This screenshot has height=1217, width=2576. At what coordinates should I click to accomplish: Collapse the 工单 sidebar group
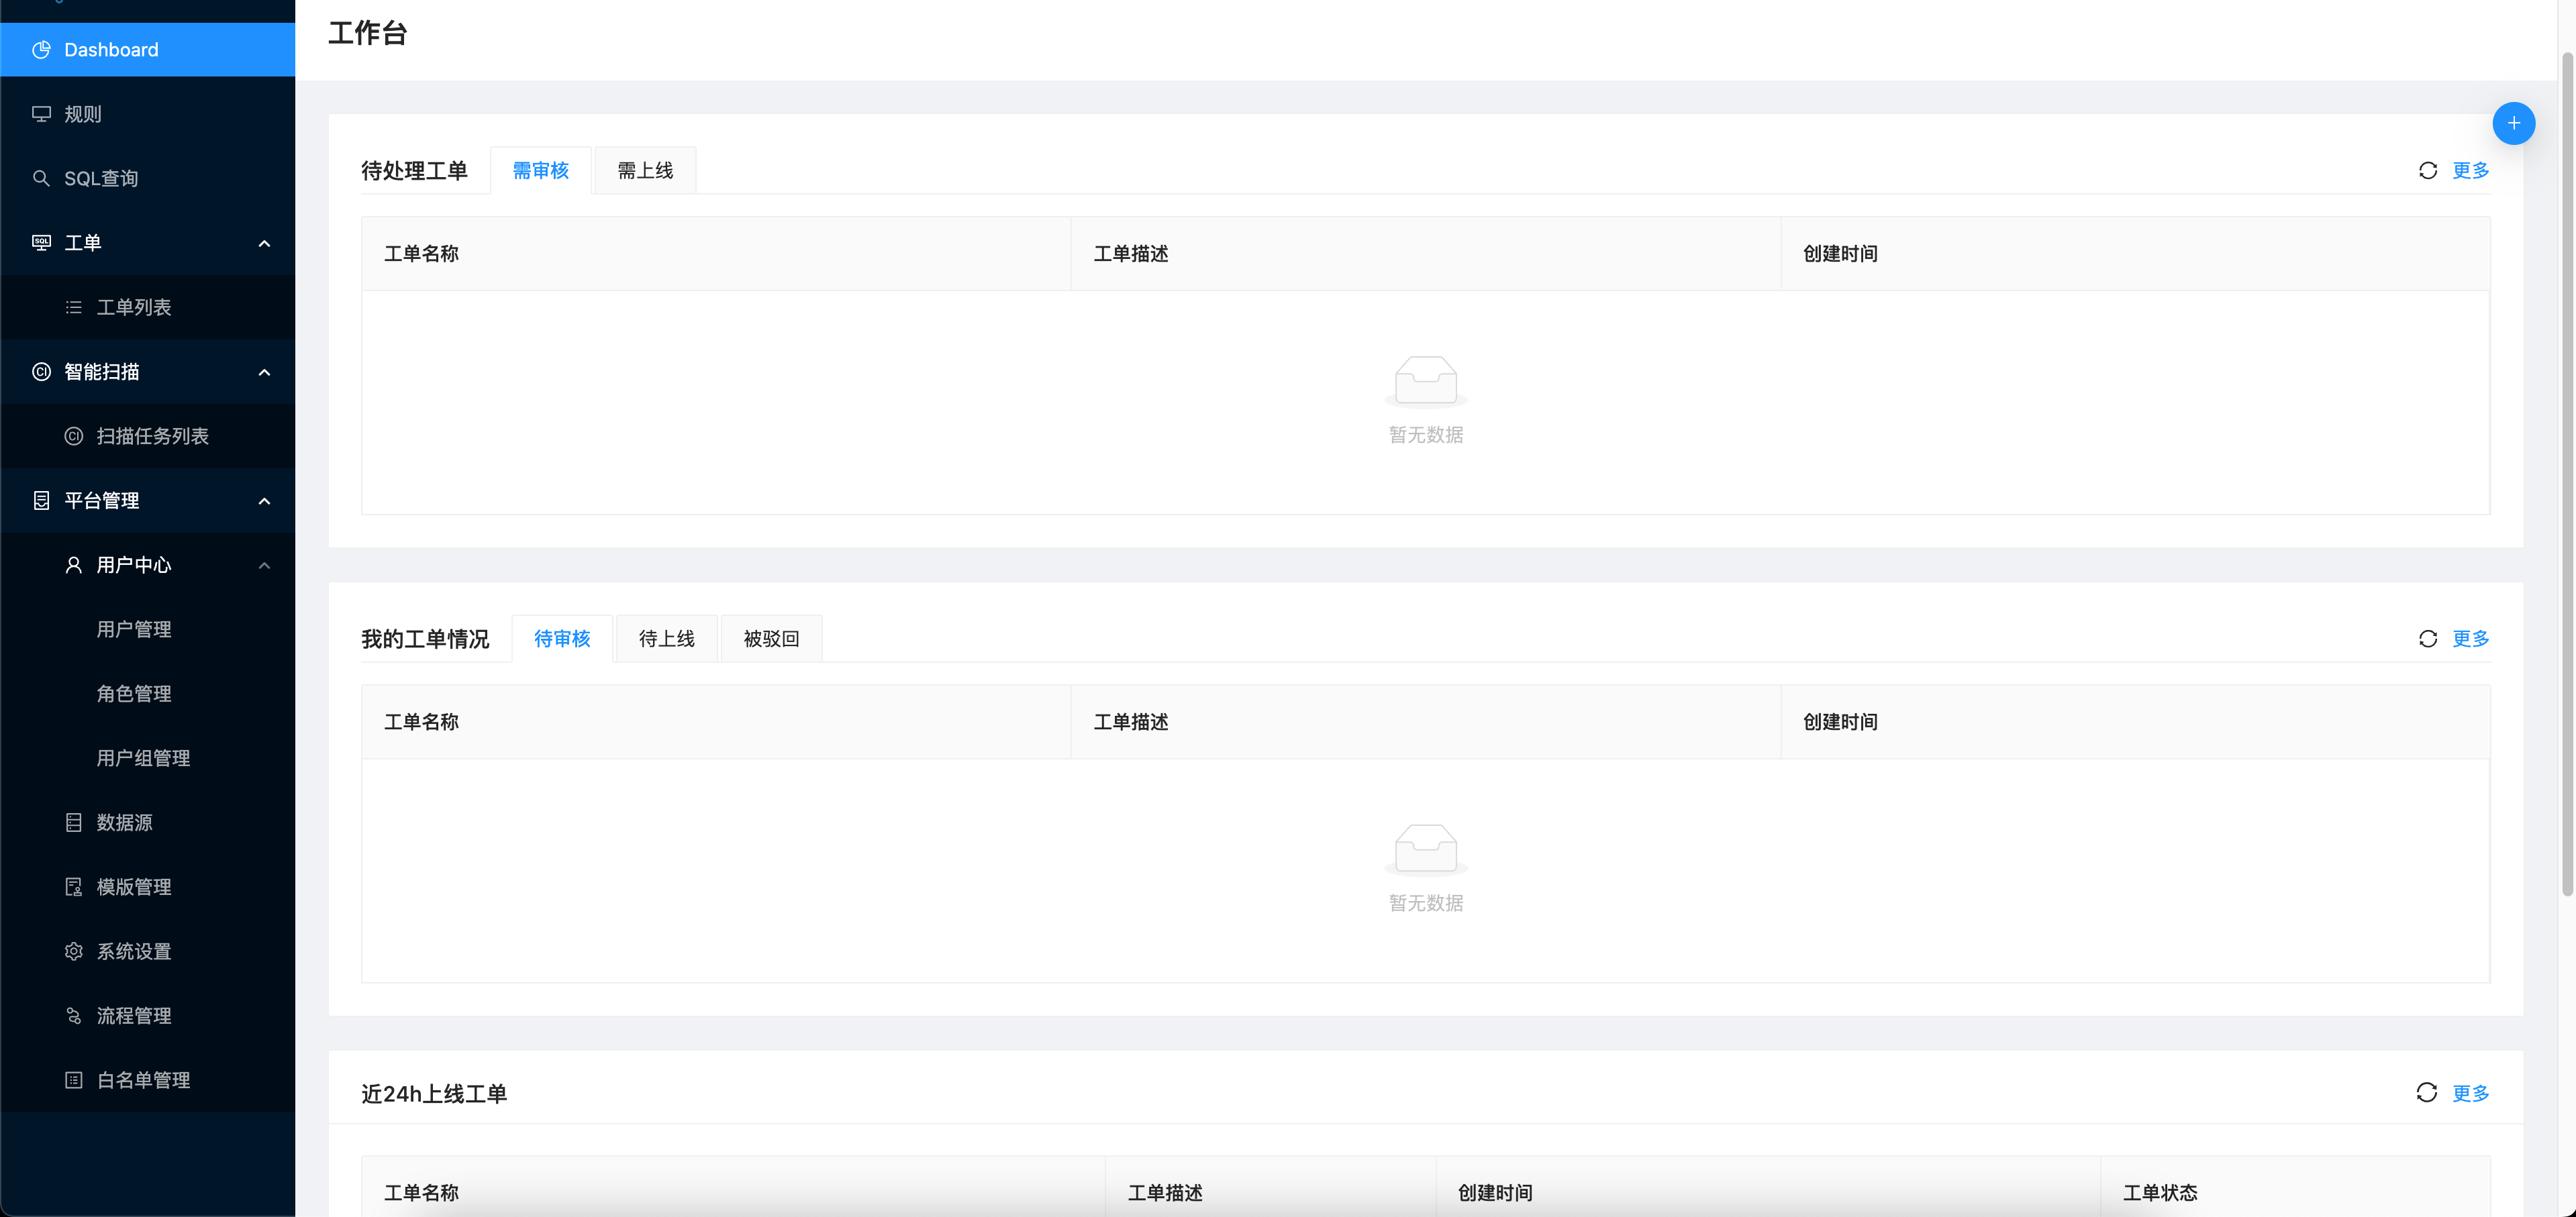click(x=264, y=243)
